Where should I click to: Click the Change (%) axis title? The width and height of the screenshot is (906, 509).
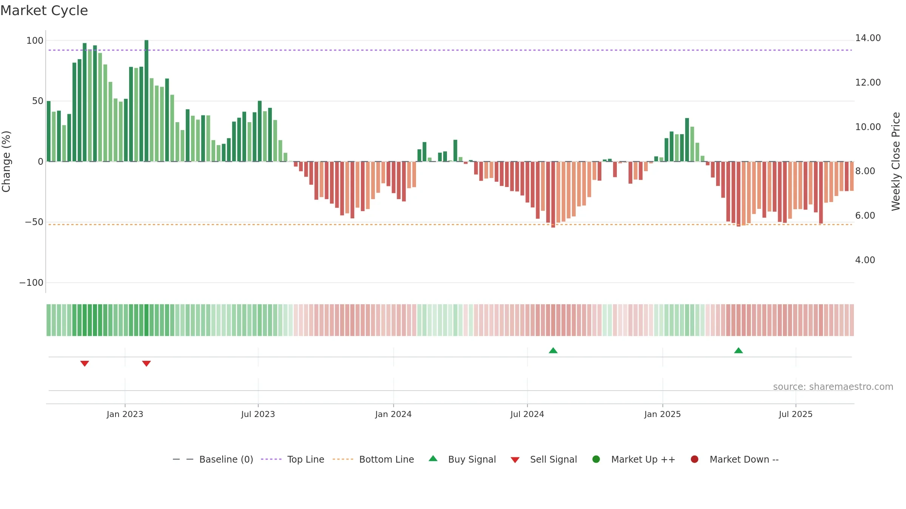tap(6, 161)
